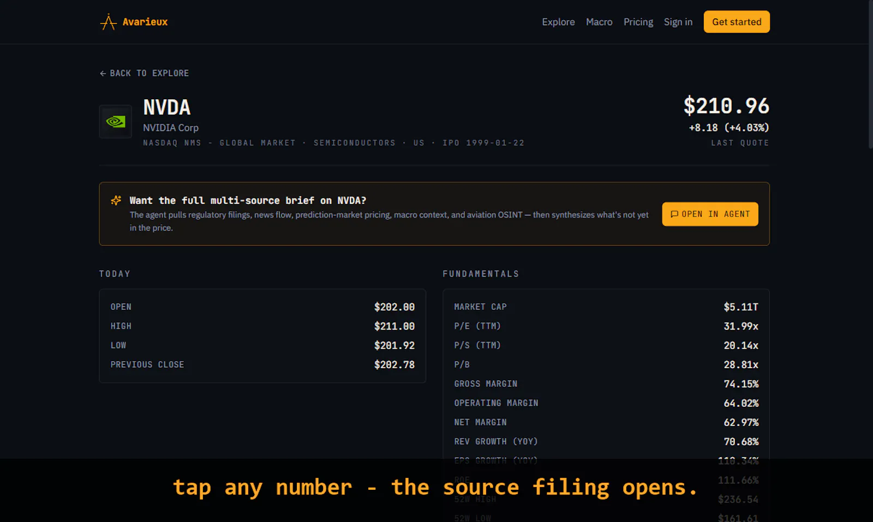873x522 pixels.
Task: Click the NVIDIA Corp company name
Action: click(171, 128)
